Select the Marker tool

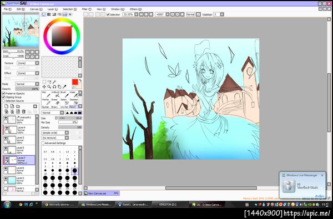coord(46,101)
